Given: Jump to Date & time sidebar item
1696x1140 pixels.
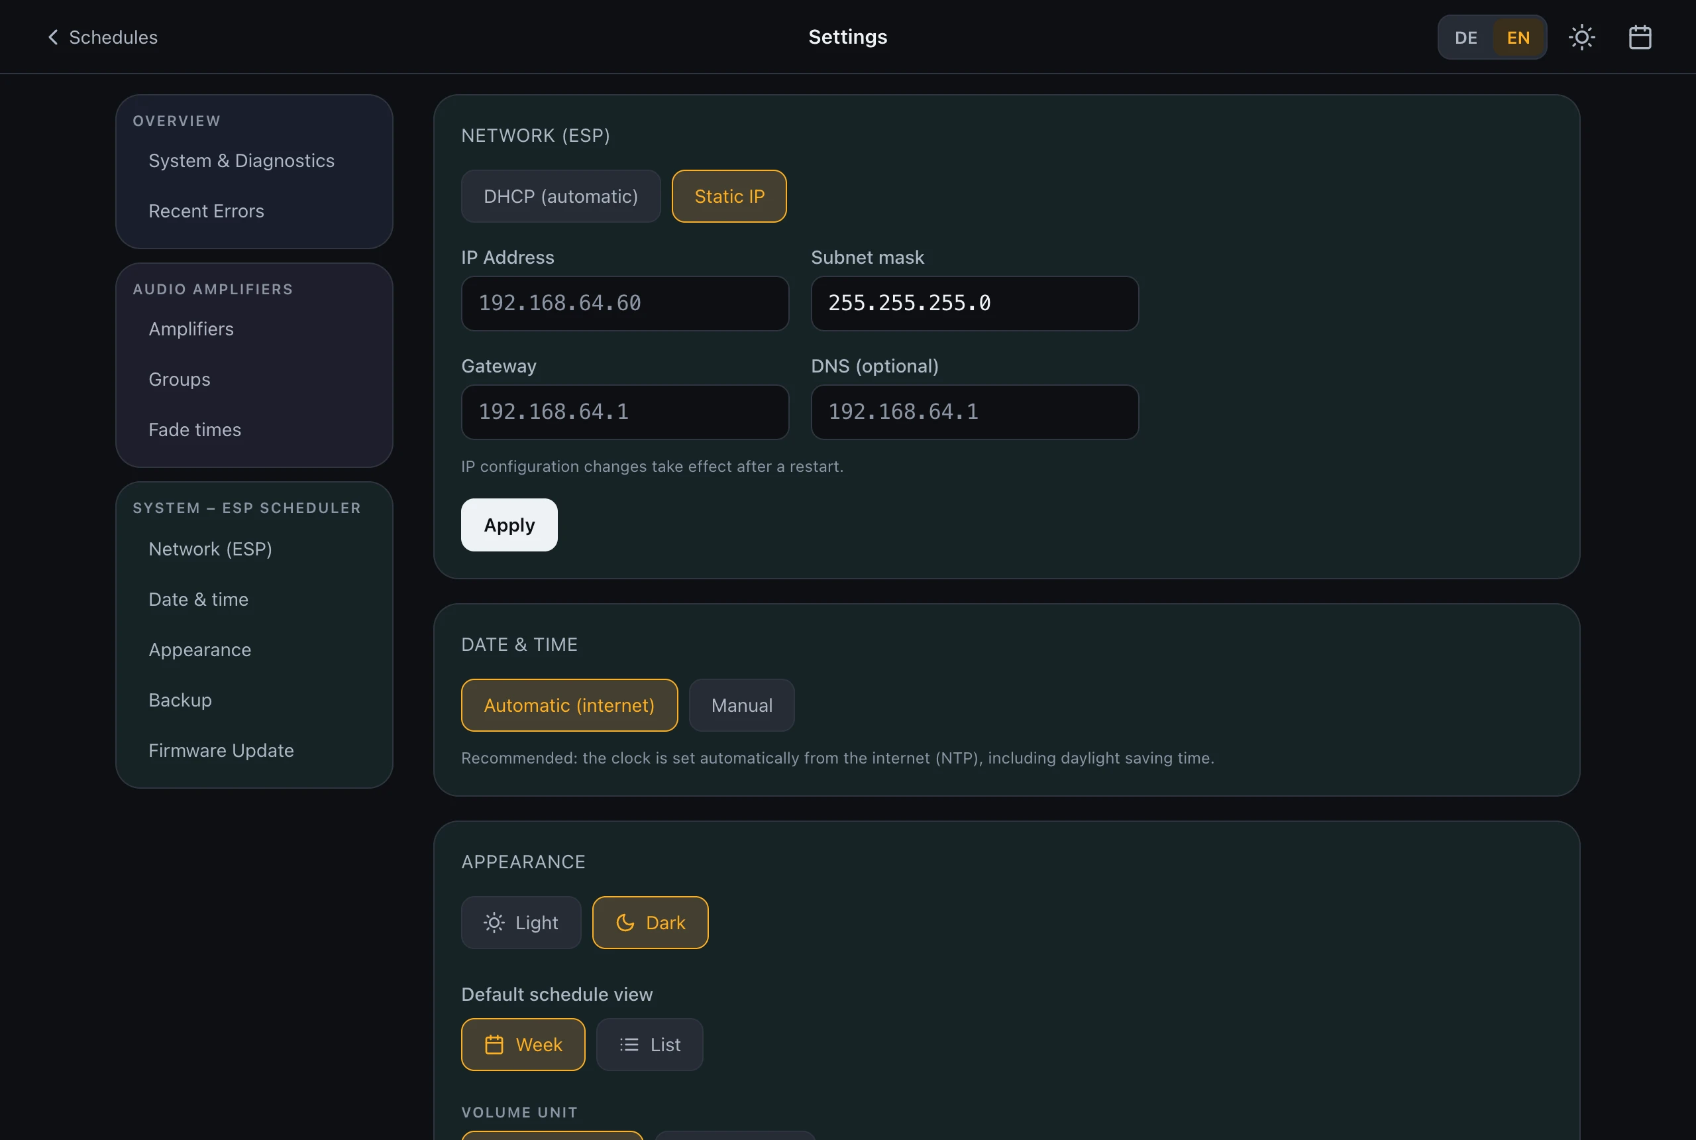Looking at the screenshot, I should point(198,599).
